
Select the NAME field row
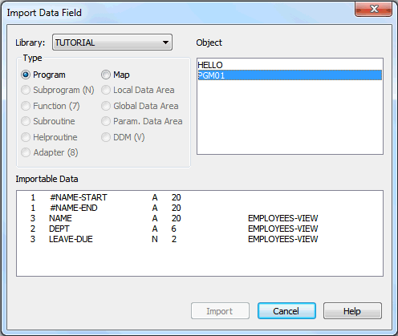(x=200, y=218)
